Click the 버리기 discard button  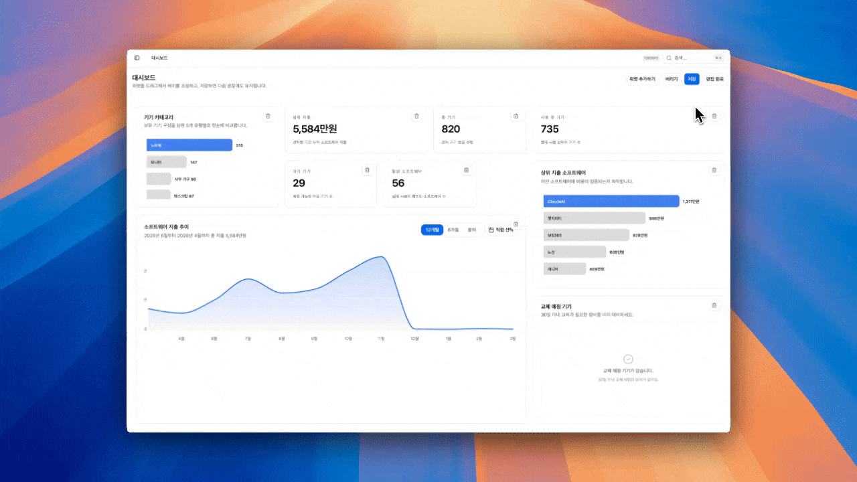click(672, 79)
